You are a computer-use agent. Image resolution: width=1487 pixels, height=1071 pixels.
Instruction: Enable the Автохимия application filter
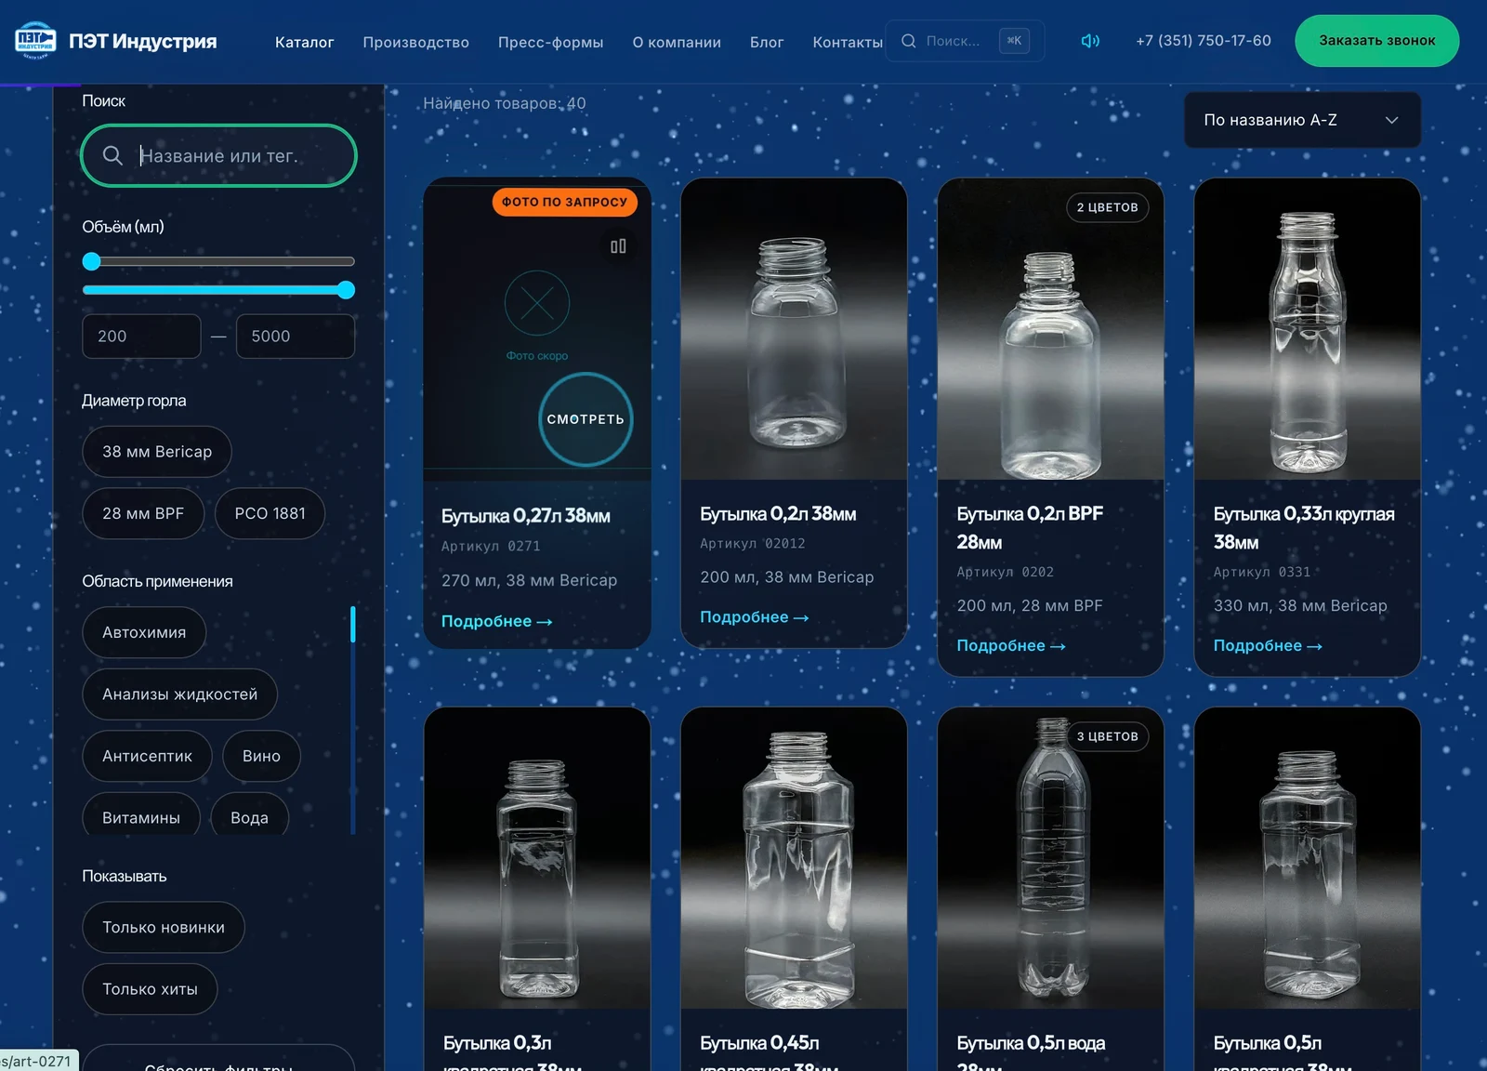[x=144, y=632]
